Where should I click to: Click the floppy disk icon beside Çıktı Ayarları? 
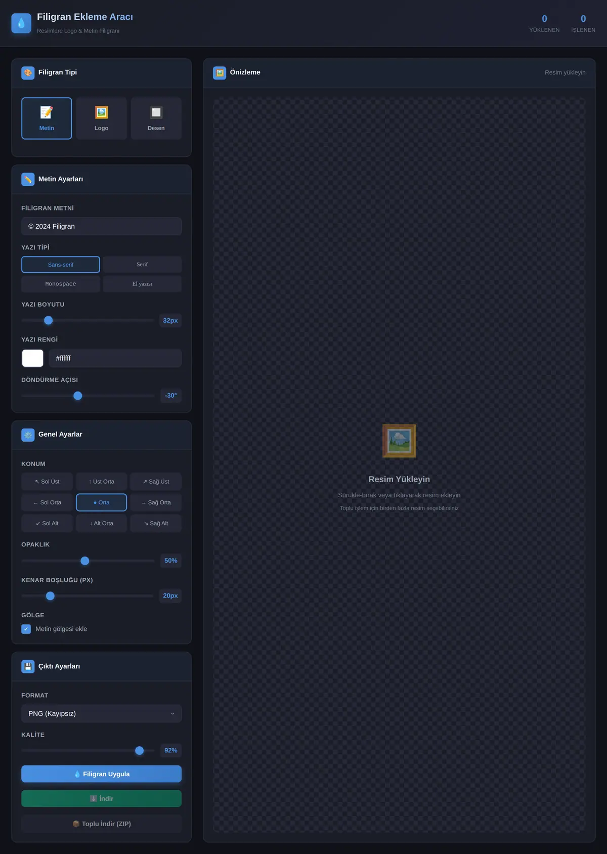click(28, 666)
